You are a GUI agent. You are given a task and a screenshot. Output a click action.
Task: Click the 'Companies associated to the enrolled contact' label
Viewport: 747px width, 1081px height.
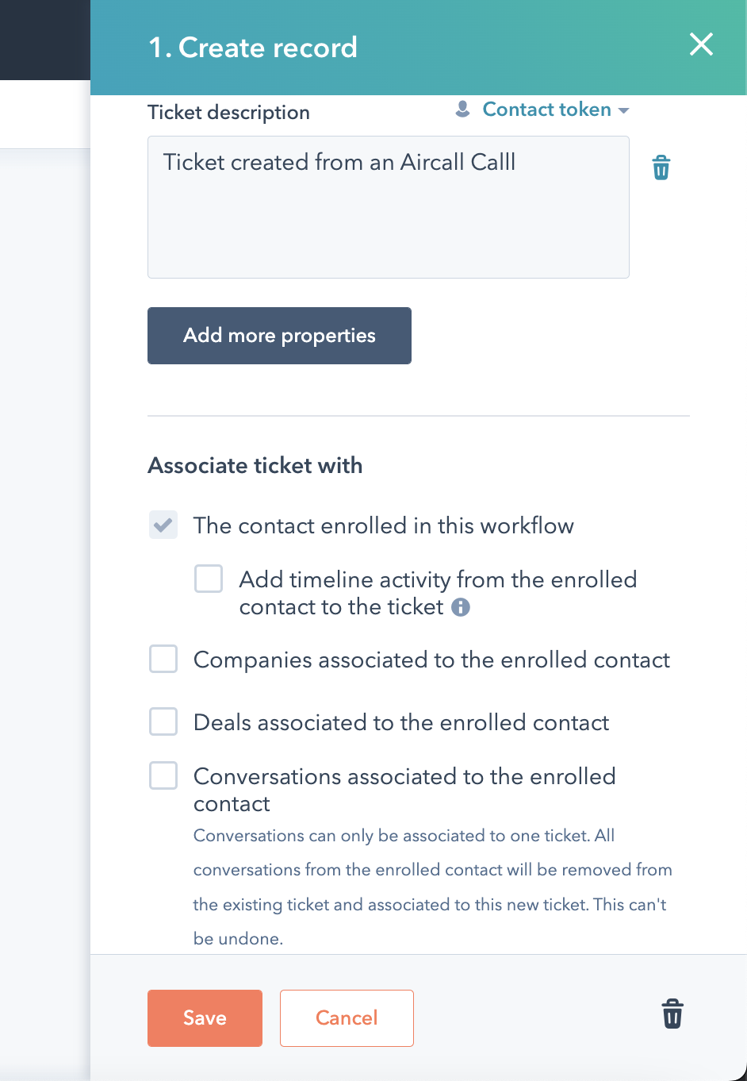click(431, 660)
